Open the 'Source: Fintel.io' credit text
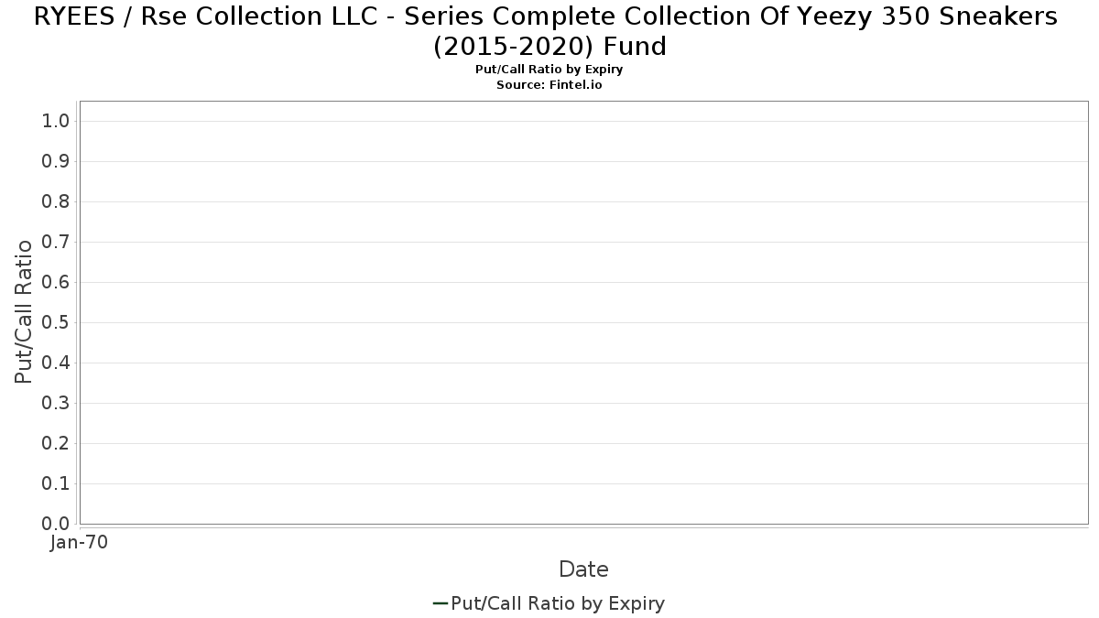This screenshot has width=1099, height=618. click(x=549, y=84)
